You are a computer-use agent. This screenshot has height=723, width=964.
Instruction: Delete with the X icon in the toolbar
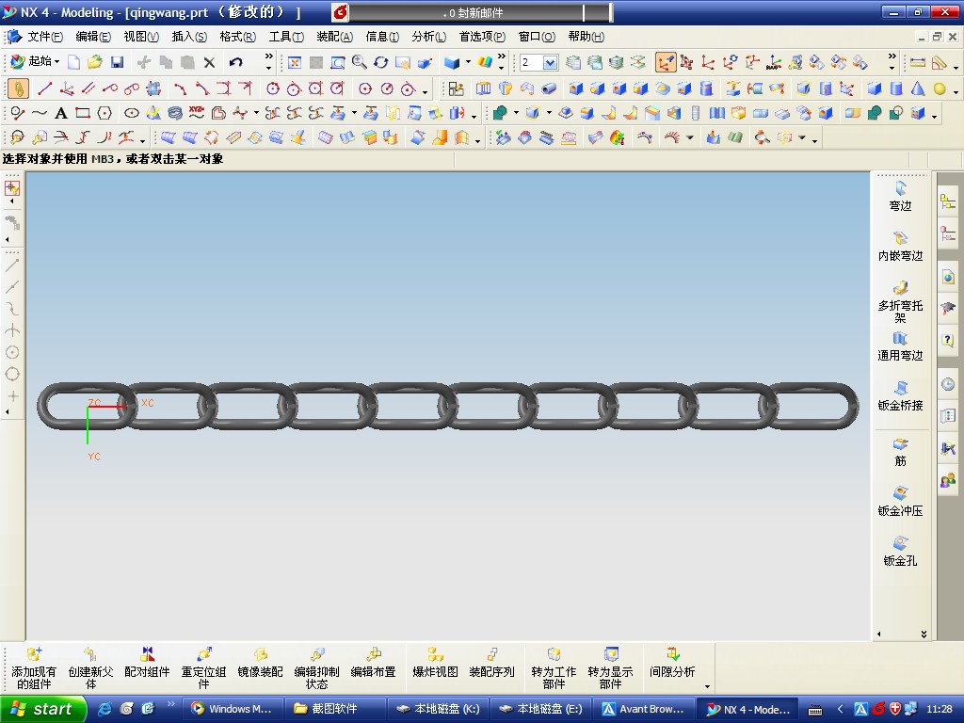[210, 62]
